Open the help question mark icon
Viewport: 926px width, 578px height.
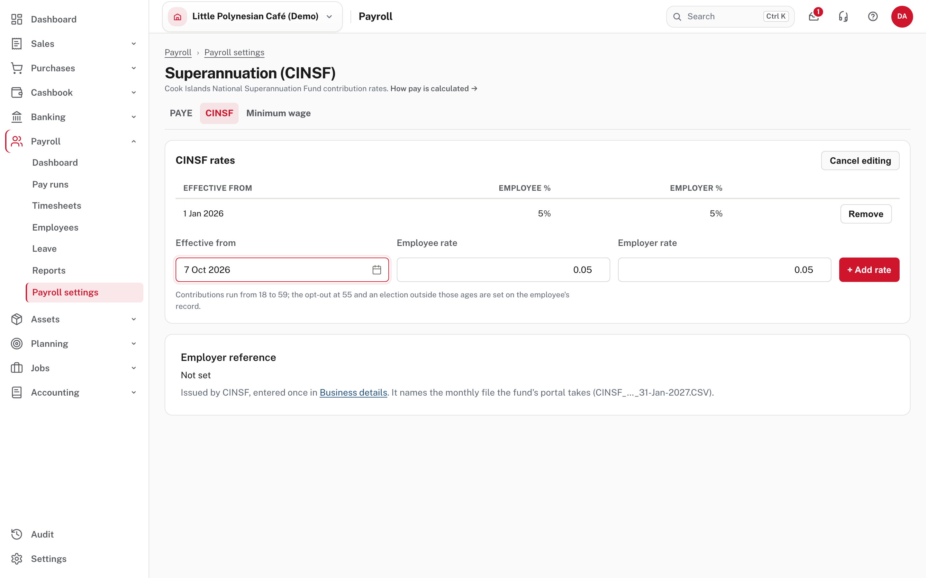[x=873, y=16]
